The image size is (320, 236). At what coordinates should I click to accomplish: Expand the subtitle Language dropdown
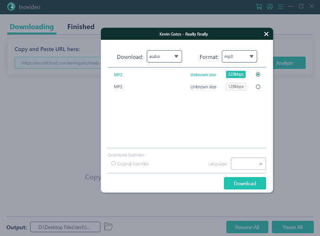point(248,164)
